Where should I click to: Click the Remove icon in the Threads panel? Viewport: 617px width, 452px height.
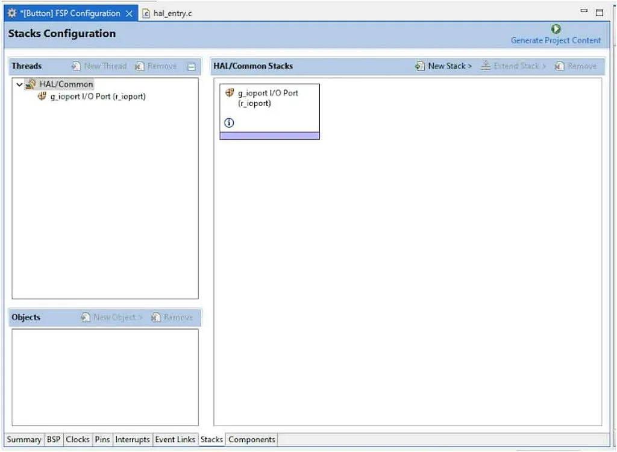(137, 66)
